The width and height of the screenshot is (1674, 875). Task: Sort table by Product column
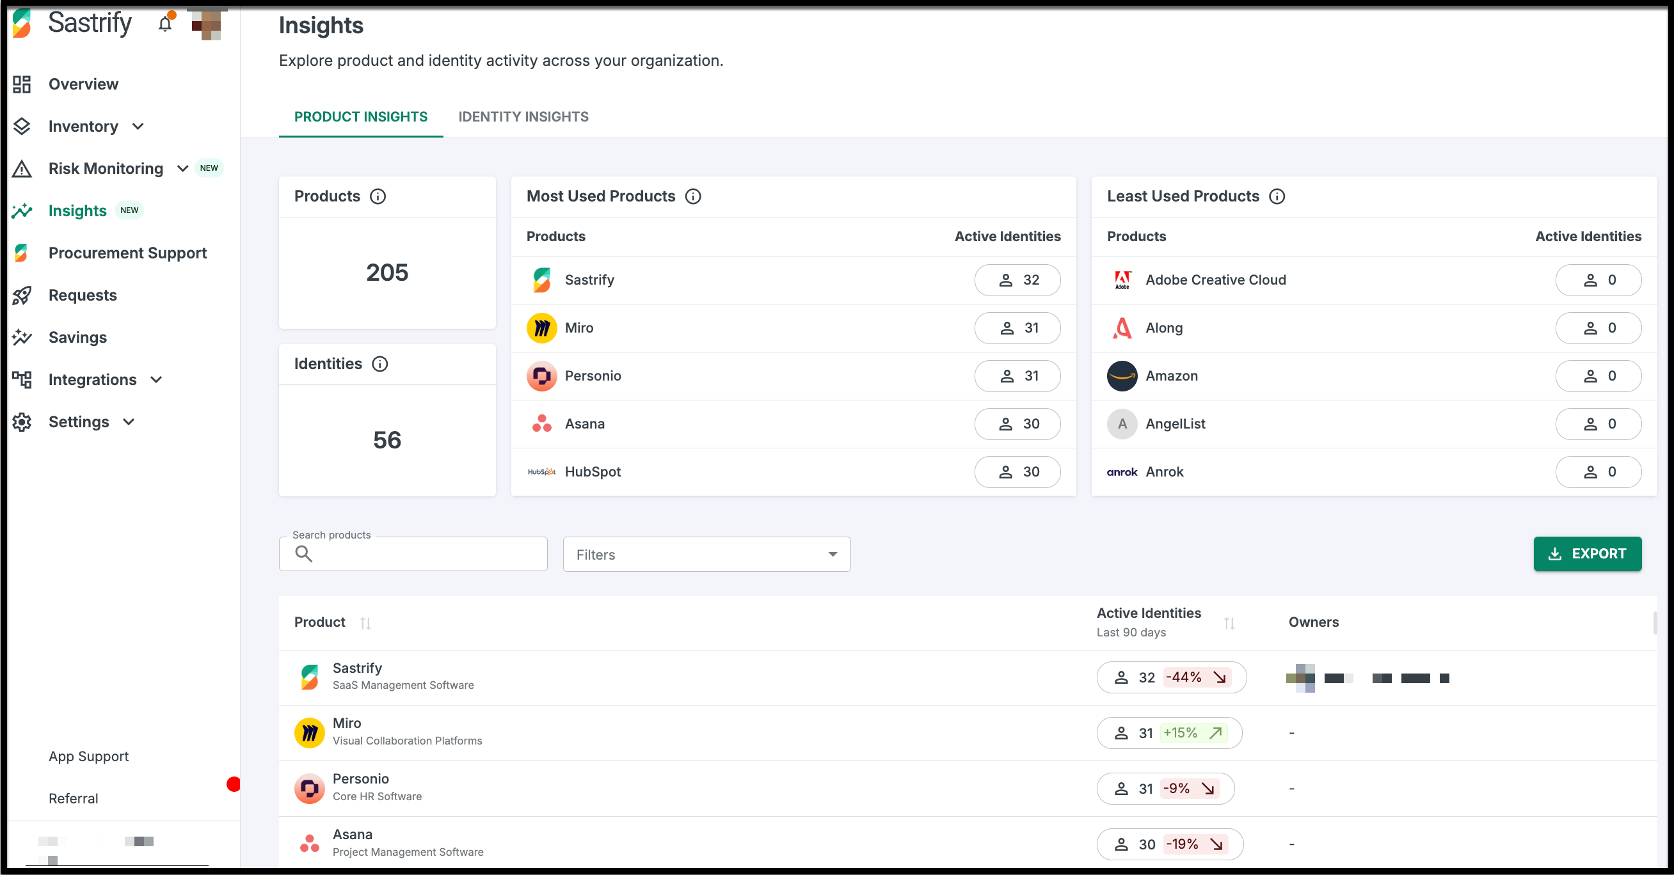click(365, 623)
